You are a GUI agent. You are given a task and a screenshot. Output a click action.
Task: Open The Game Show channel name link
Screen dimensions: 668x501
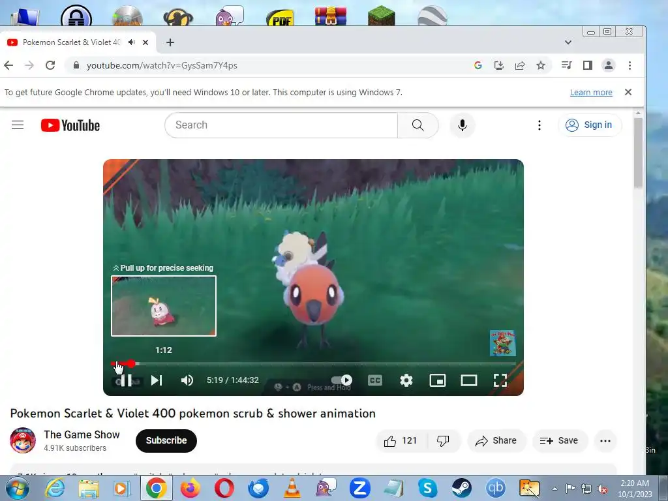click(x=82, y=434)
